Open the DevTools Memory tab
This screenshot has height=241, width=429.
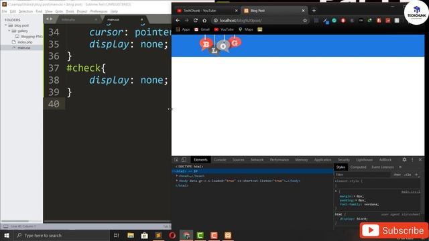point(302,159)
